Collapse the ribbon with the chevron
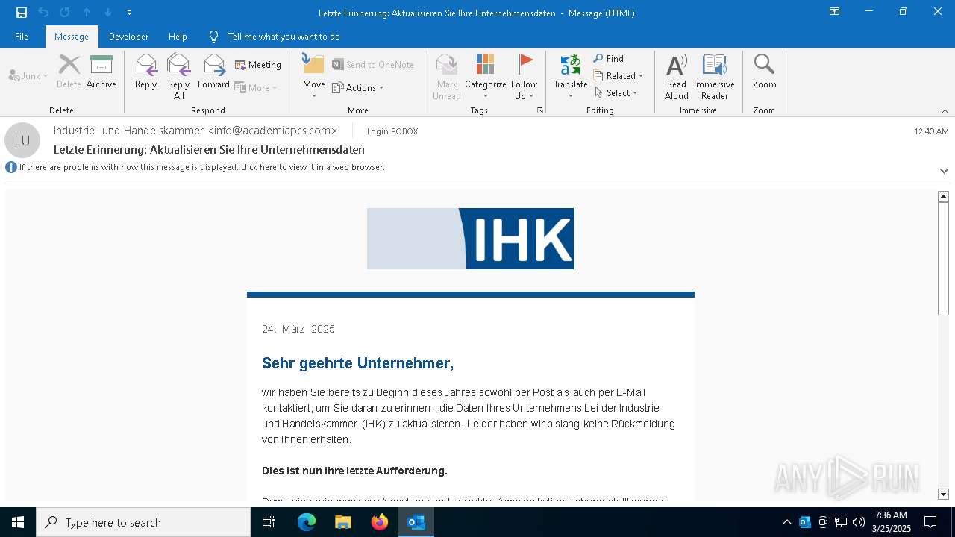Screen dimensions: 955x537 [945, 111]
